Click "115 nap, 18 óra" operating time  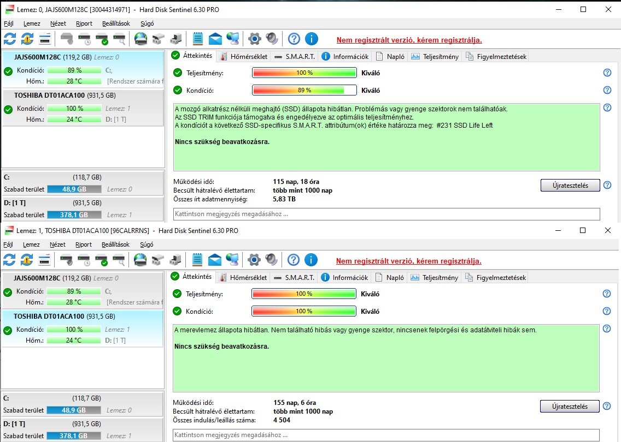click(x=296, y=182)
